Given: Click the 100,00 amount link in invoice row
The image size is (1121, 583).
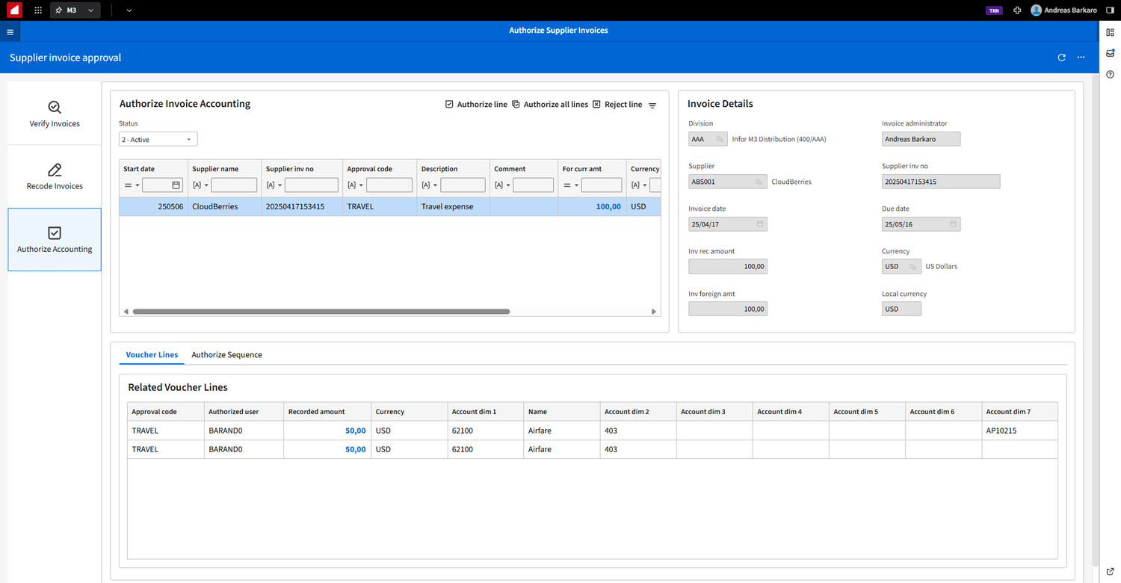Looking at the screenshot, I should coord(608,206).
